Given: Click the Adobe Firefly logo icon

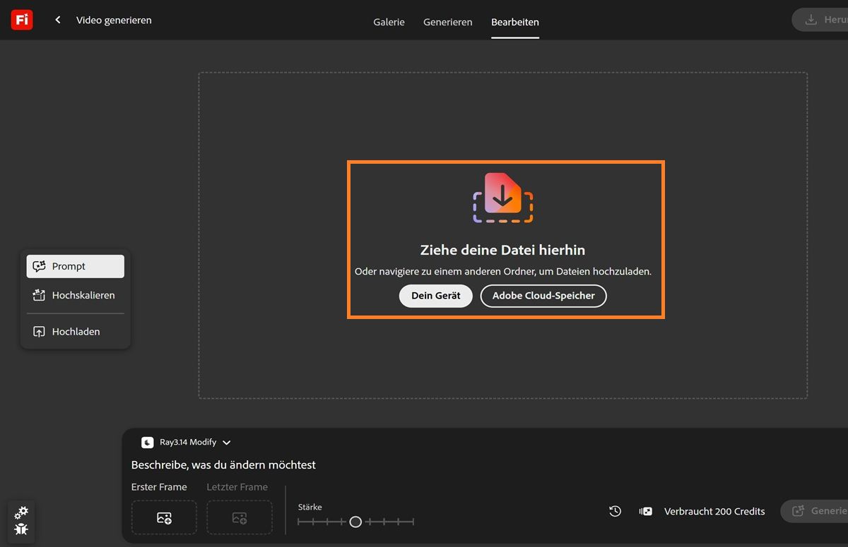Looking at the screenshot, I should (22, 20).
